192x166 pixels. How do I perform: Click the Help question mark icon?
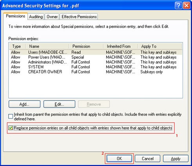178,5
